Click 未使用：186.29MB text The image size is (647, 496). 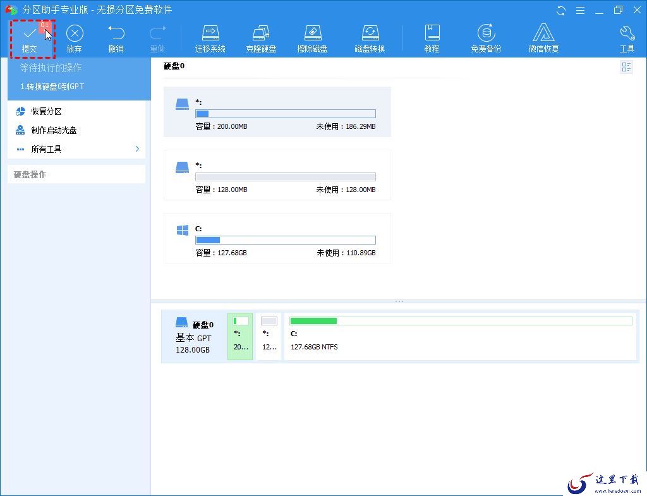coord(346,126)
